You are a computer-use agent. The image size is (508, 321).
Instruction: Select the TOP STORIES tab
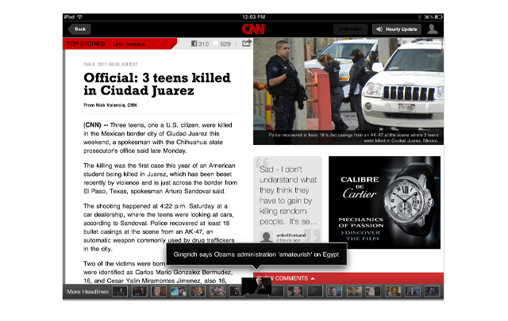85,44
